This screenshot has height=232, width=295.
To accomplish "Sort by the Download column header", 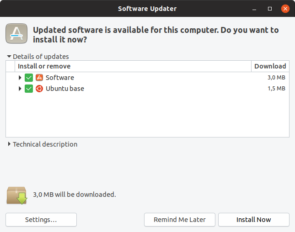I will pyautogui.click(x=270, y=66).
